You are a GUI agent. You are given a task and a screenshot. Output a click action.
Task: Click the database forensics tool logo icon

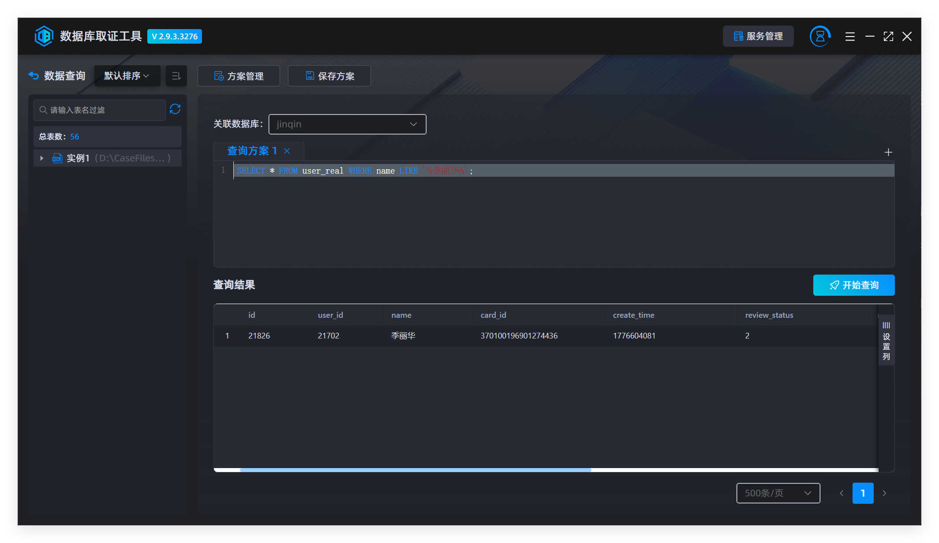pyautogui.click(x=44, y=36)
